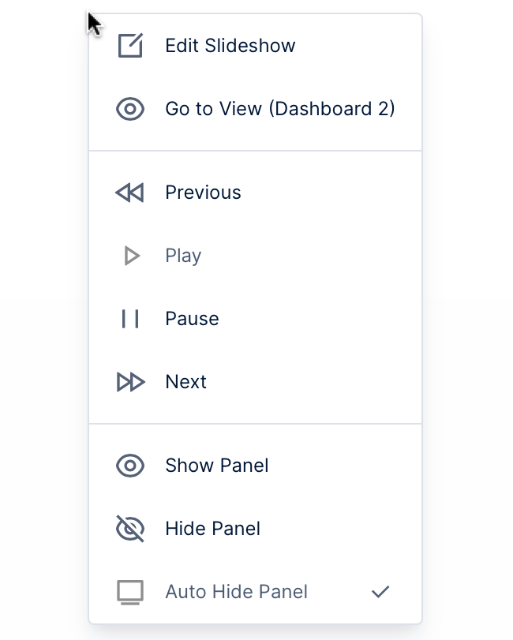The width and height of the screenshot is (513, 640).
Task: Choose the Show Panel text label
Action: pyautogui.click(x=216, y=466)
